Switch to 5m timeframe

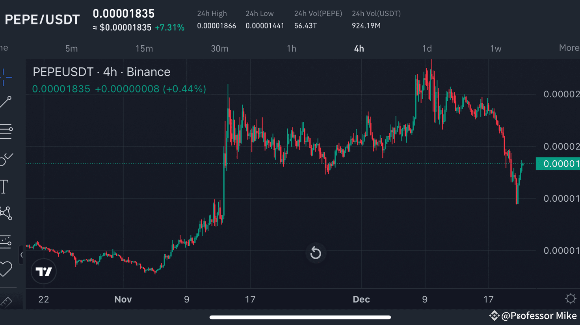[x=71, y=48]
